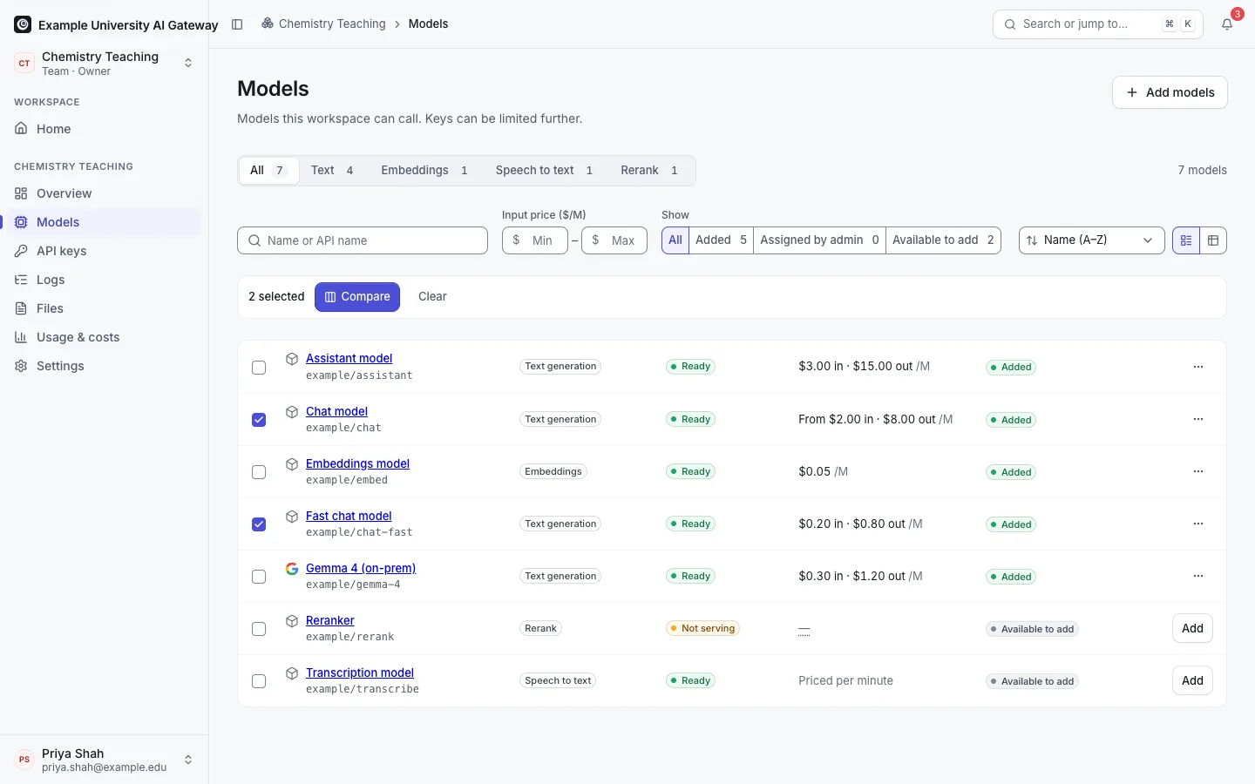
Task: Clear the current selection
Action: click(x=432, y=297)
